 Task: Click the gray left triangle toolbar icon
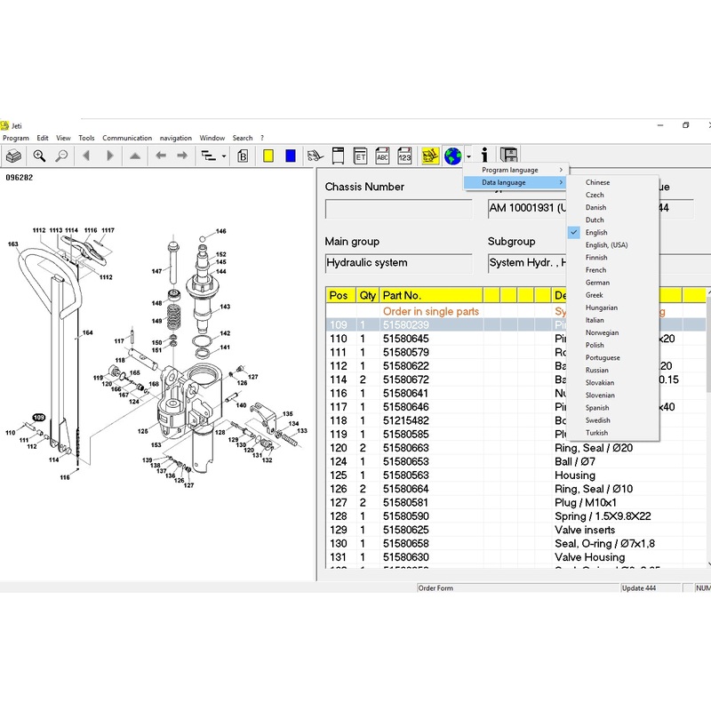click(86, 156)
